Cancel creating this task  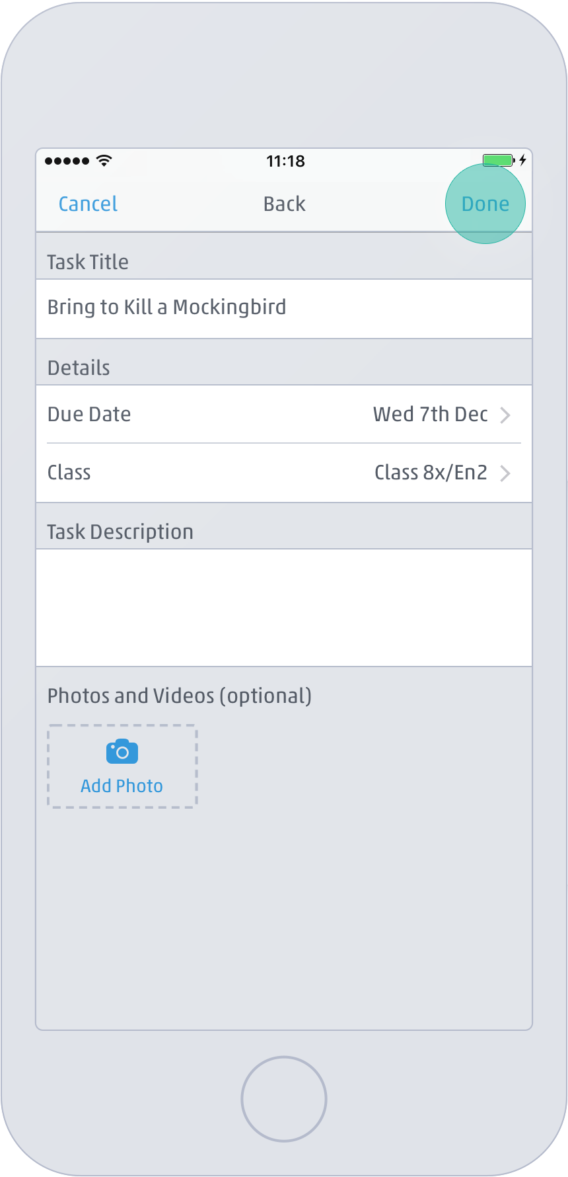coord(87,204)
